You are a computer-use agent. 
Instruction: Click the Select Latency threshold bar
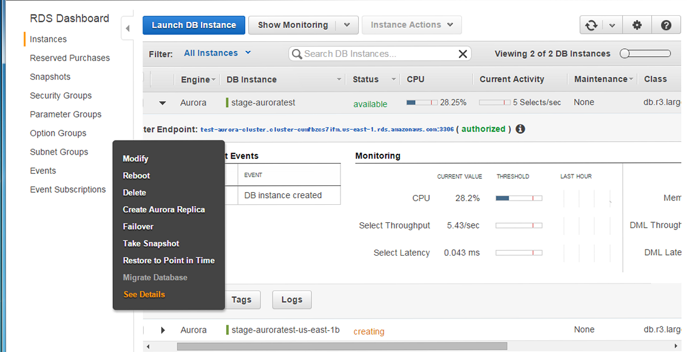pos(519,253)
